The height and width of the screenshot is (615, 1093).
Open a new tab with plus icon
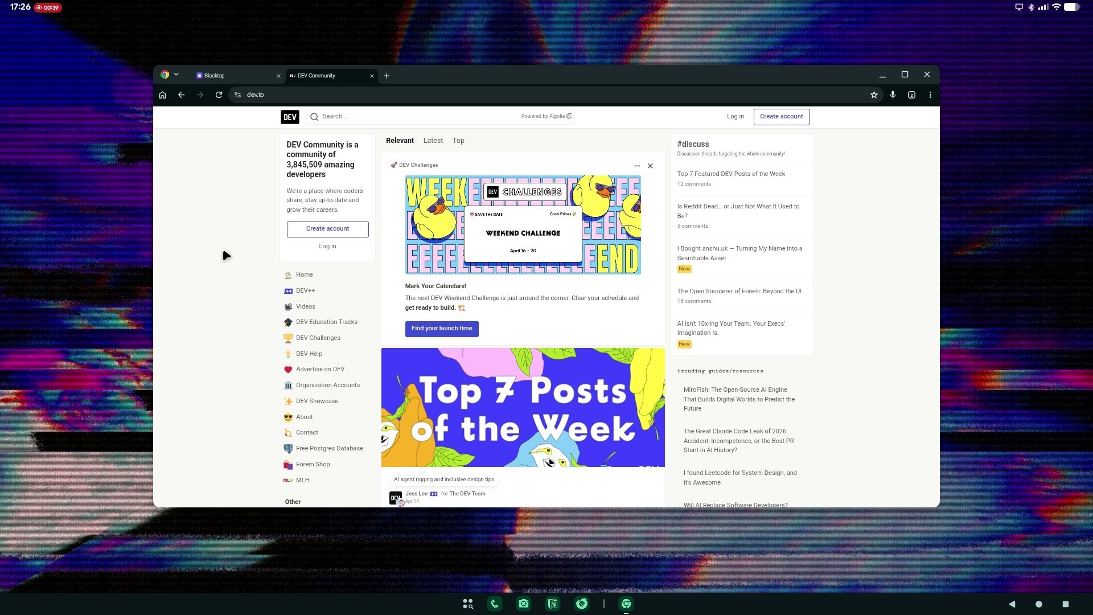pyautogui.click(x=387, y=76)
